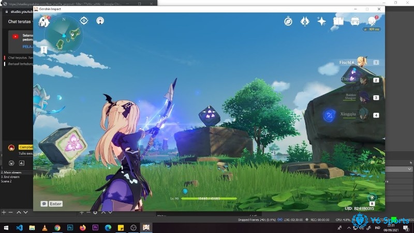
Task: Click the UID: 824180315 text
Action: tap(359, 209)
